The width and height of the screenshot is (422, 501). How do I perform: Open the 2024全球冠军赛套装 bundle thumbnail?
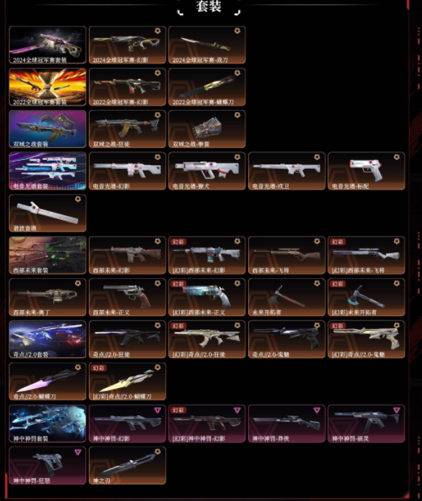[x=48, y=45]
